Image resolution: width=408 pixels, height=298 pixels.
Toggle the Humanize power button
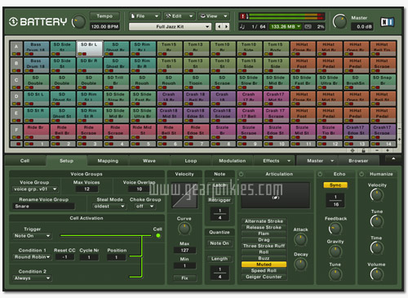point(361,174)
